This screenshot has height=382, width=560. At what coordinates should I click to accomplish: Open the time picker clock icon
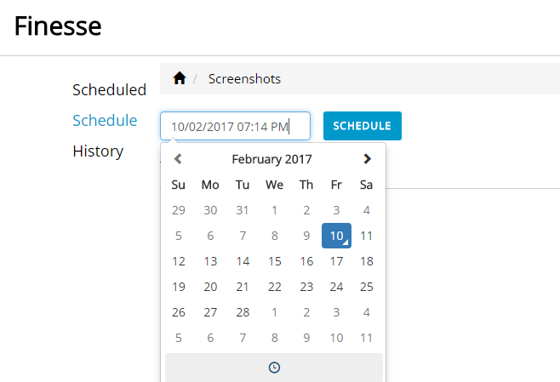coord(274,368)
